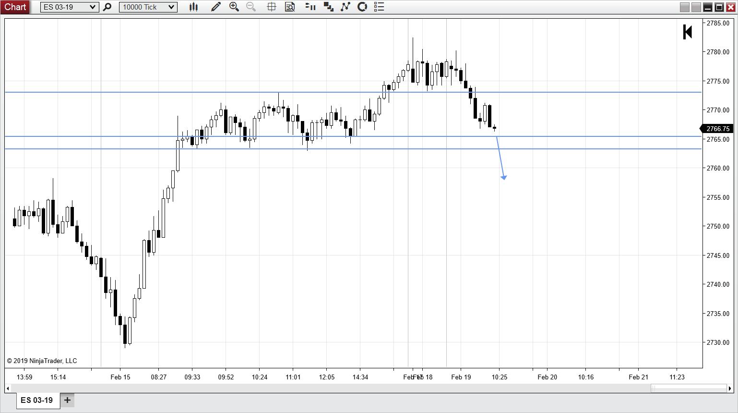
Task: Add a new chart tab with plus
Action: (68, 400)
